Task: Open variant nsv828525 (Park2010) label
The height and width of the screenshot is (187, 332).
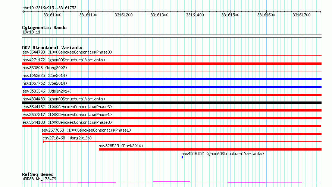Action: [x=121, y=146]
